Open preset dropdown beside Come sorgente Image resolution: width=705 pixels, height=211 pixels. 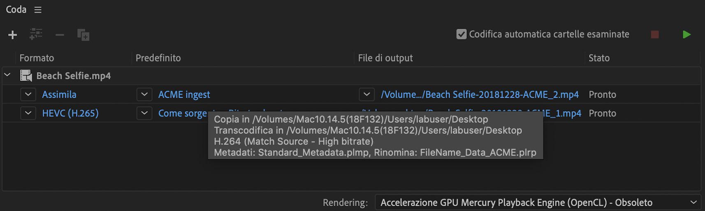(x=144, y=113)
